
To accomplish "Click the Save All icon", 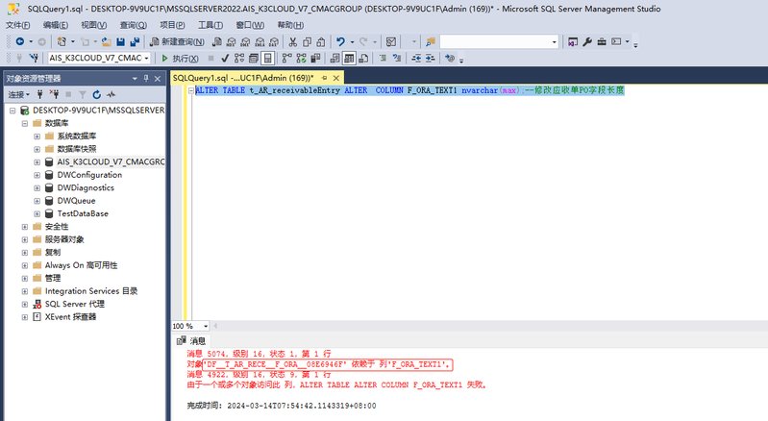I will pos(135,41).
